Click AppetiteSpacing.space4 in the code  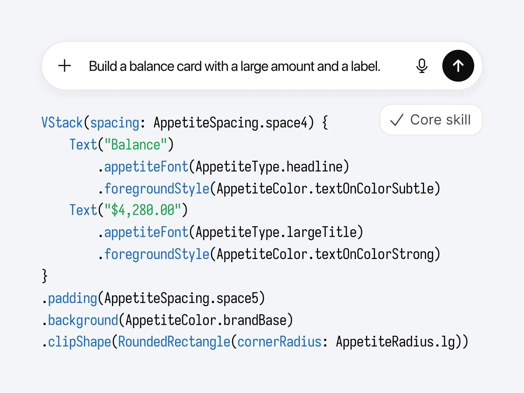click(x=231, y=123)
